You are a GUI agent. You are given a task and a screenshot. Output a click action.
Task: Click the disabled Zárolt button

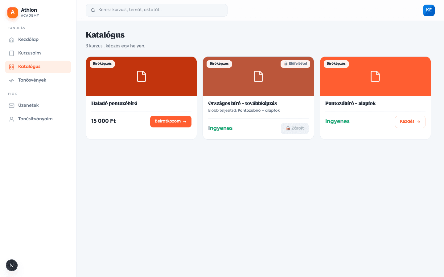295,128
